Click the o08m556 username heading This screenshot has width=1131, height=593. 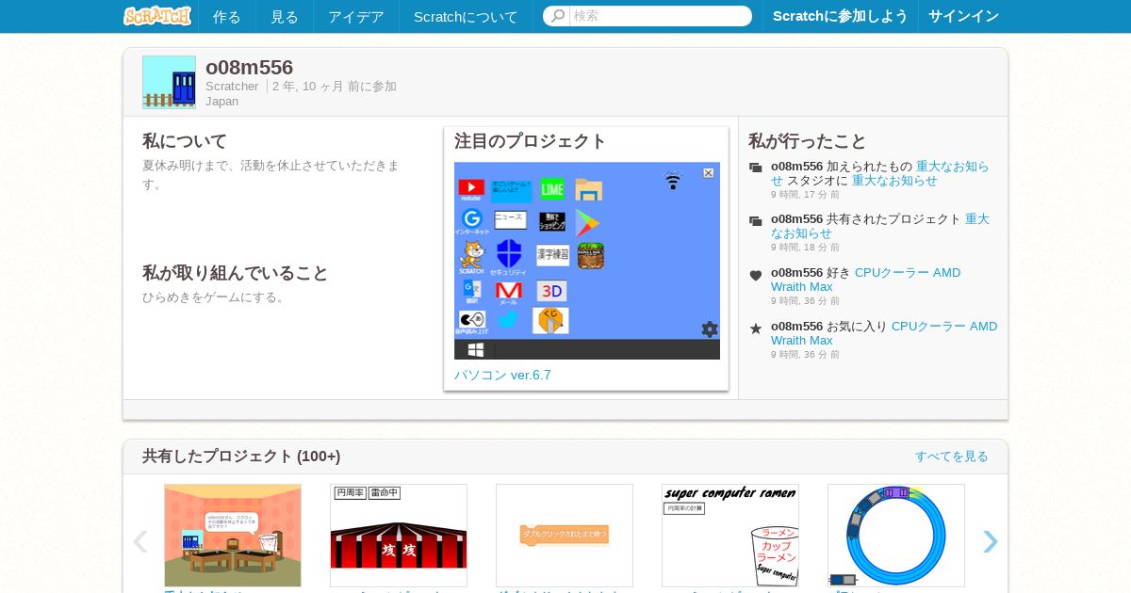[249, 67]
